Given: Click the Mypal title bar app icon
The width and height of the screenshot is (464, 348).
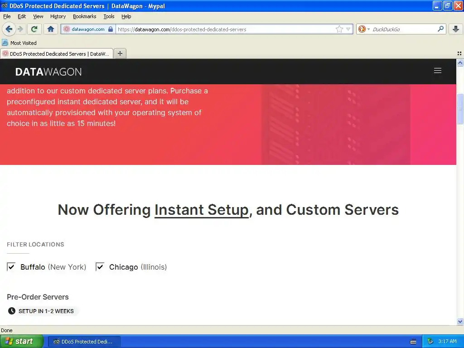Looking at the screenshot, I should coord(5,5).
